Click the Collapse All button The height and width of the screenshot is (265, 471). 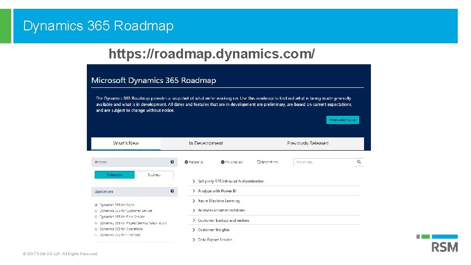[232, 162]
